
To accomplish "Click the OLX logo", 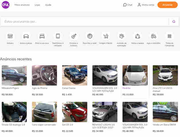I will pos(5,5).
